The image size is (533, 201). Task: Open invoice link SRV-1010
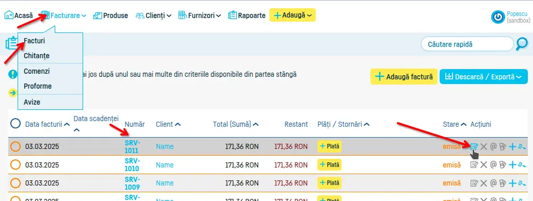click(132, 165)
